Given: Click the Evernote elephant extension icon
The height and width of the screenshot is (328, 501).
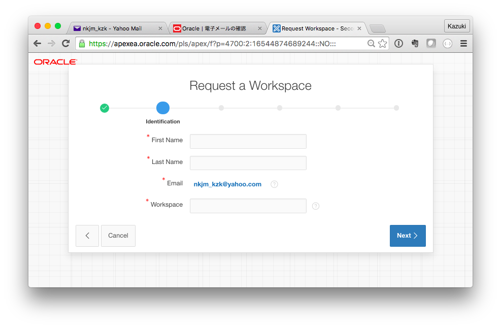Looking at the screenshot, I should point(415,44).
